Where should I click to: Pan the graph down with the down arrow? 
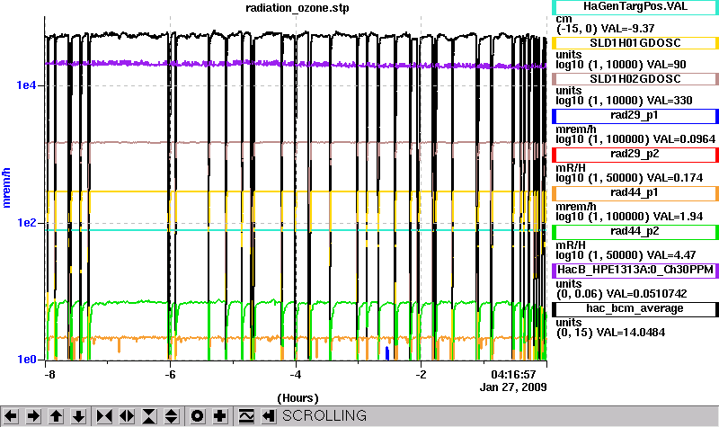pyautogui.click(x=78, y=416)
